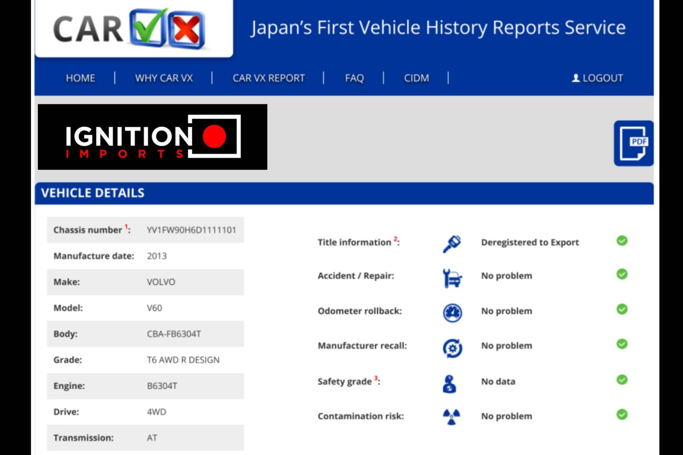683x455 pixels.
Task: Click the VEHICLE DETAILS section header
Action: point(344,193)
